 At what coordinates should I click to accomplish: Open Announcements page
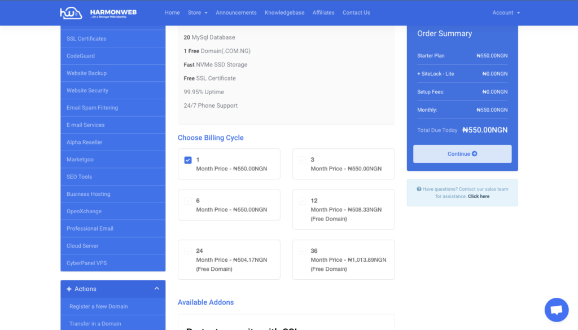click(x=236, y=12)
